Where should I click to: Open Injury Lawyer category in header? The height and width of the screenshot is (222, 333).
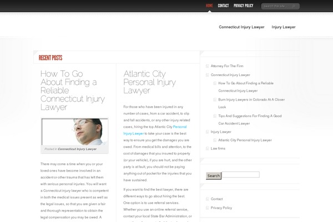coord(284,27)
